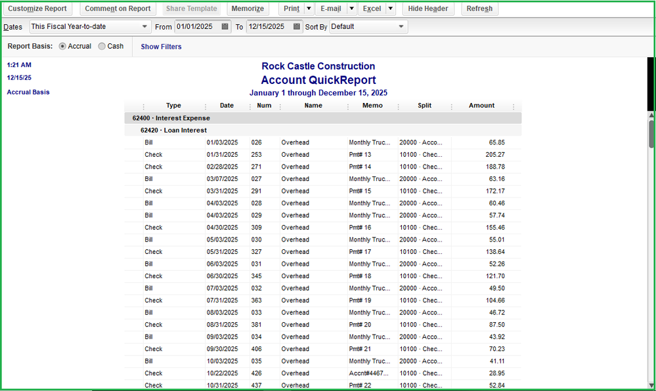Image resolution: width=656 pixels, height=391 pixels.
Task: Click the 10/03/2025 date cell
Action: pyautogui.click(x=222, y=360)
